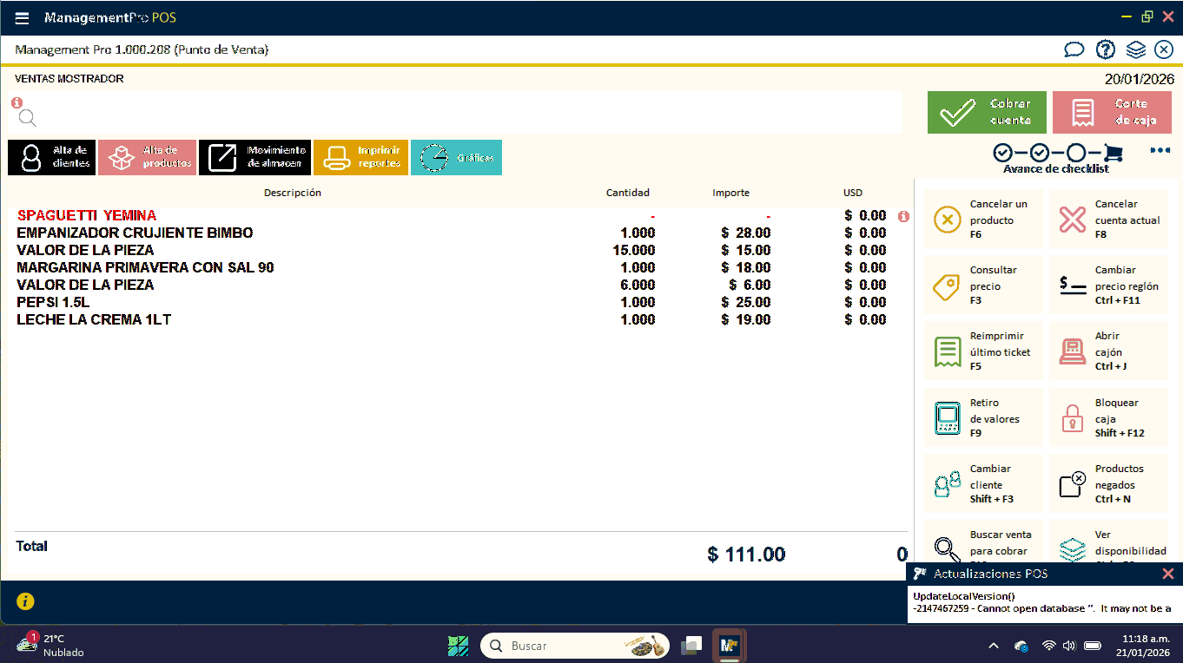Click the Cancelar un producto icon

click(947, 220)
